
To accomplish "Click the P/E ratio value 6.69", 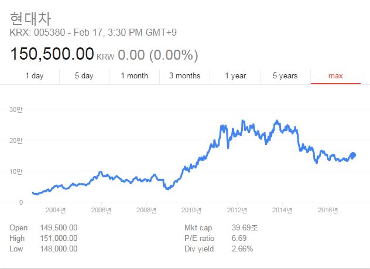I will click(x=239, y=239).
